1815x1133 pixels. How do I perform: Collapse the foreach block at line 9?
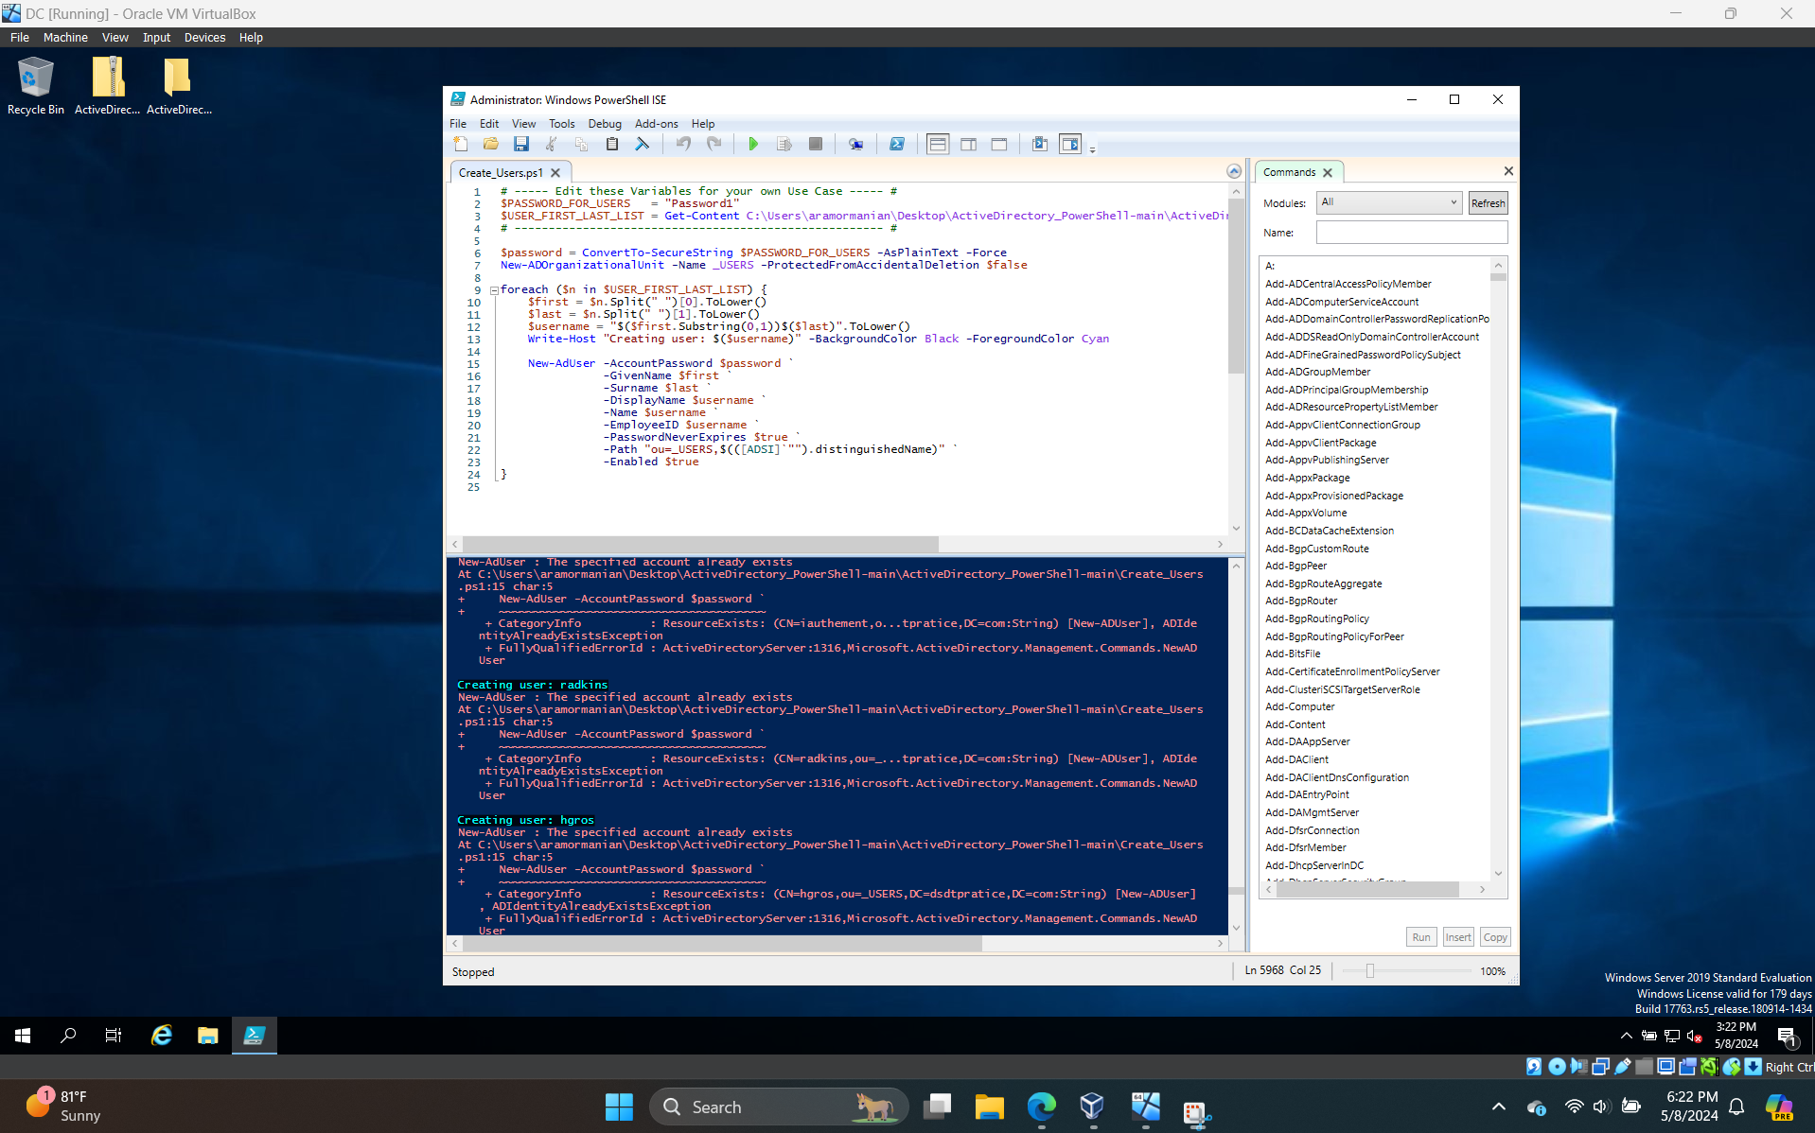point(494,290)
